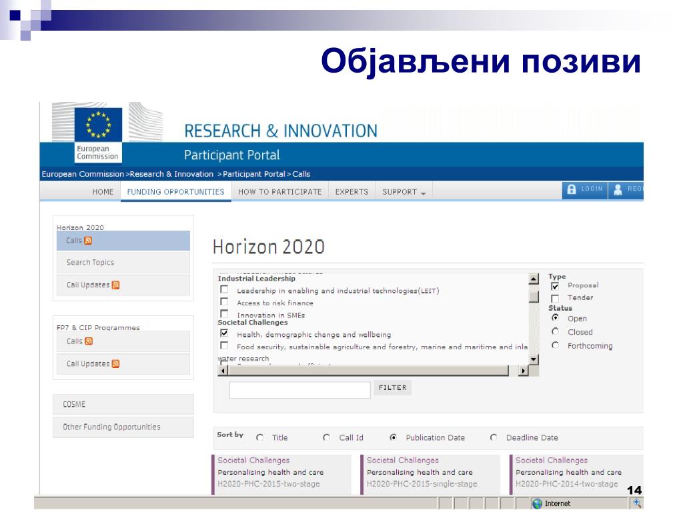
Task: Click the Horizon 2020 page heading
Action: click(x=269, y=247)
